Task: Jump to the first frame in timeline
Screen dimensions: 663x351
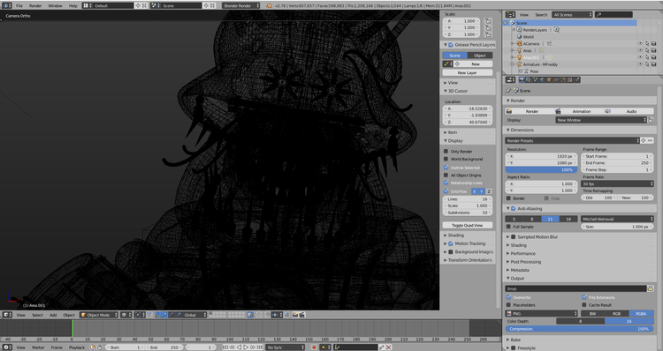Action: [x=225, y=347]
